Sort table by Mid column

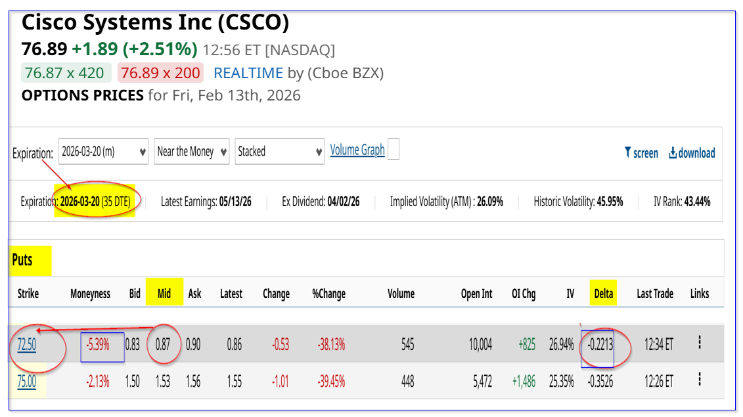click(164, 294)
